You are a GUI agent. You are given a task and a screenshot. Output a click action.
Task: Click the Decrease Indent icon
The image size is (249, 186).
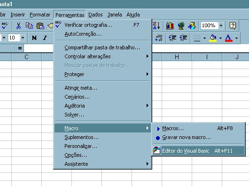172,38
